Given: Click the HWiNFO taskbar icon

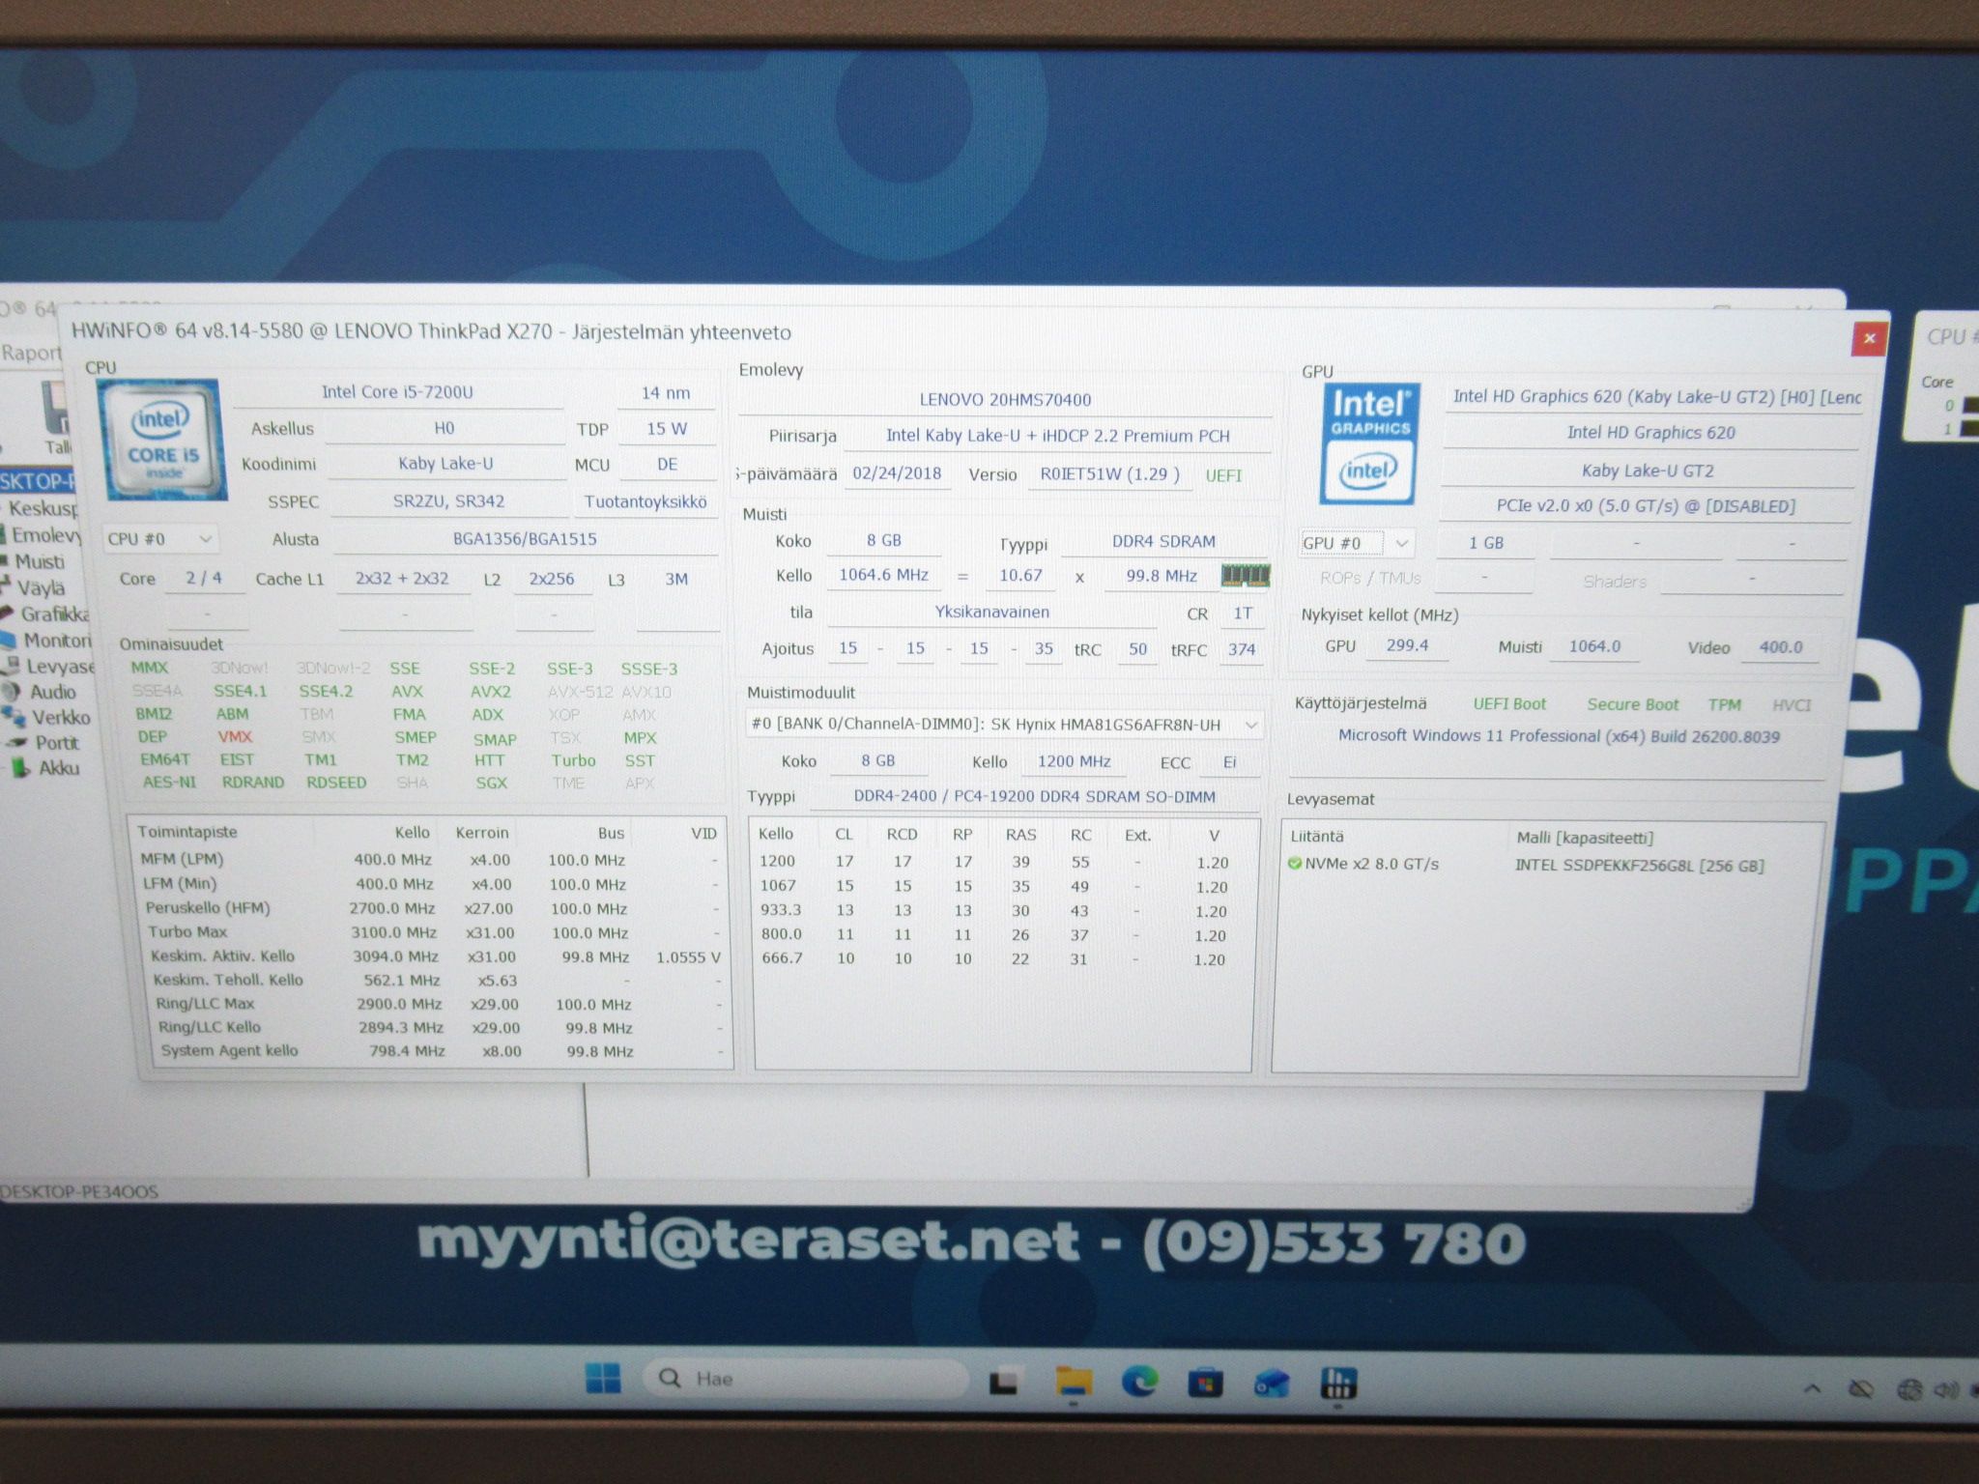Looking at the screenshot, I should [1337, 1384].
